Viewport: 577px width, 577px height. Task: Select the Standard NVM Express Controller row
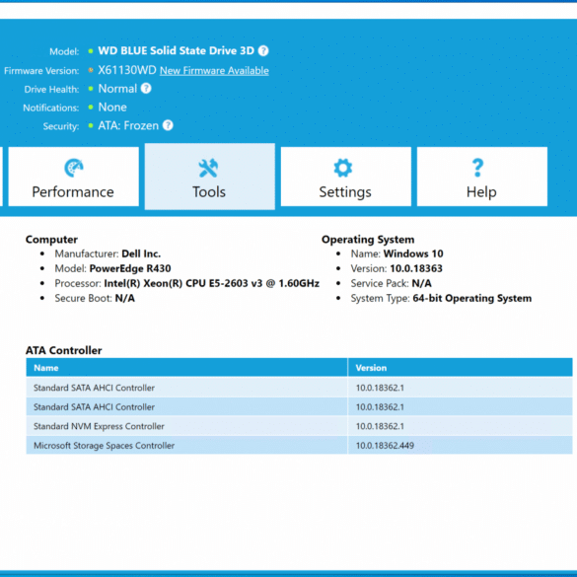pos(299,426)
